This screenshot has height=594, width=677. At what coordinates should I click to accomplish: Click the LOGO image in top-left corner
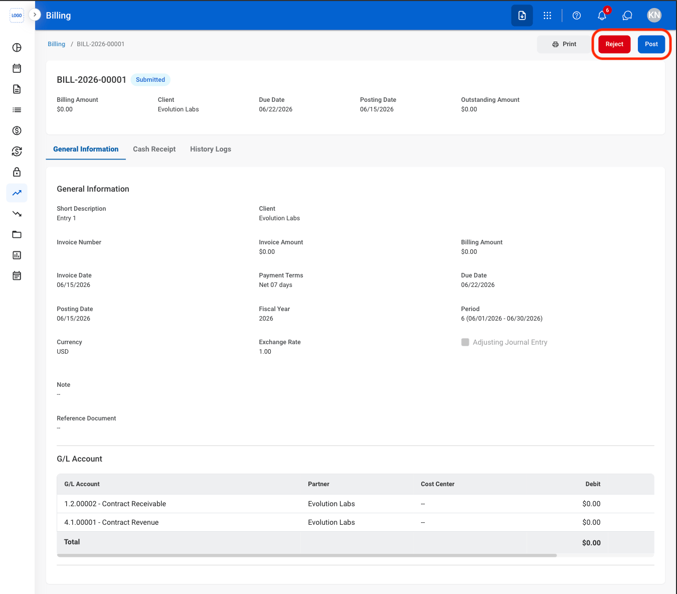17,16
